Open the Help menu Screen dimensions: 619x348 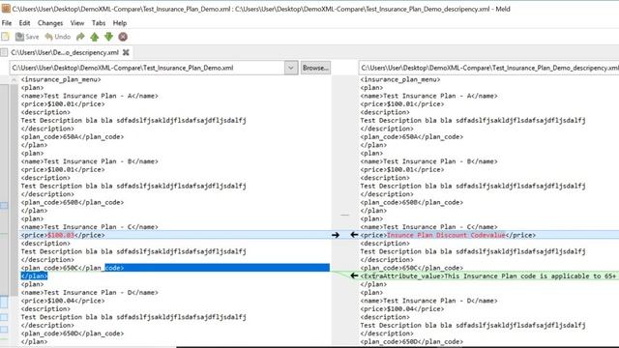tap(120, 23)
